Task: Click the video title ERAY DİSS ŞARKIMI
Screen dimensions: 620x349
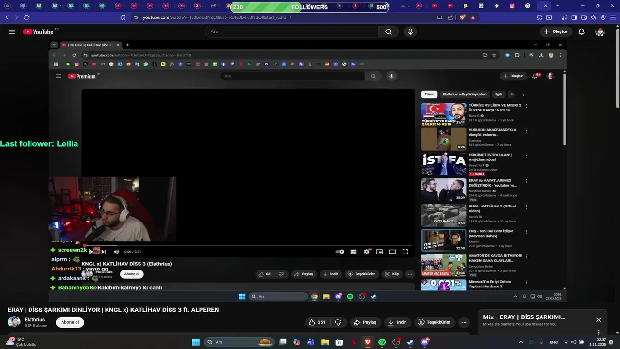Action: pos(113,310)
